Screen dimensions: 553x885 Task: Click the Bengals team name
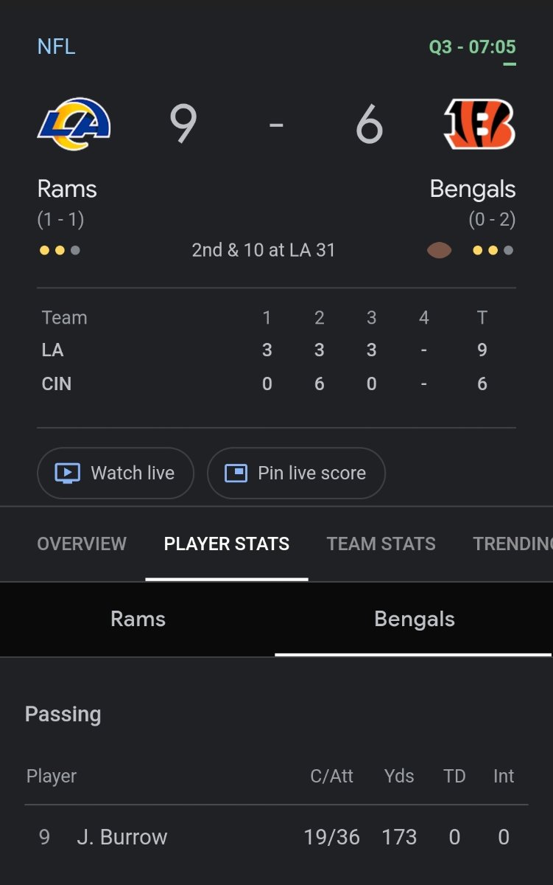pyautogui.click(x=472, y=189)
